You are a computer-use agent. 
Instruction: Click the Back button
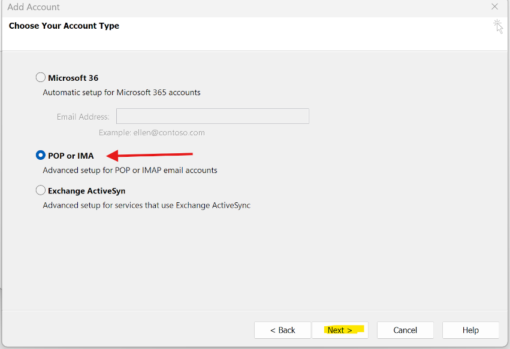(x=282, y=330)
